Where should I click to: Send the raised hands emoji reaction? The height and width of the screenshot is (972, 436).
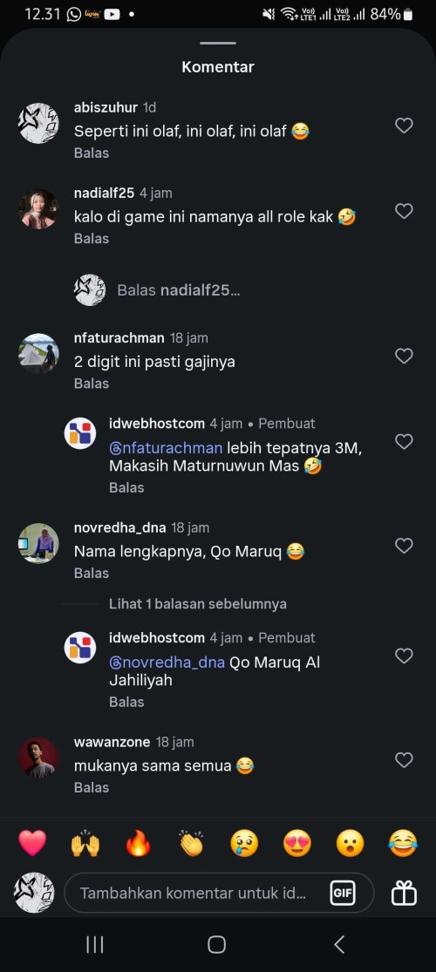tap(85, 843)
